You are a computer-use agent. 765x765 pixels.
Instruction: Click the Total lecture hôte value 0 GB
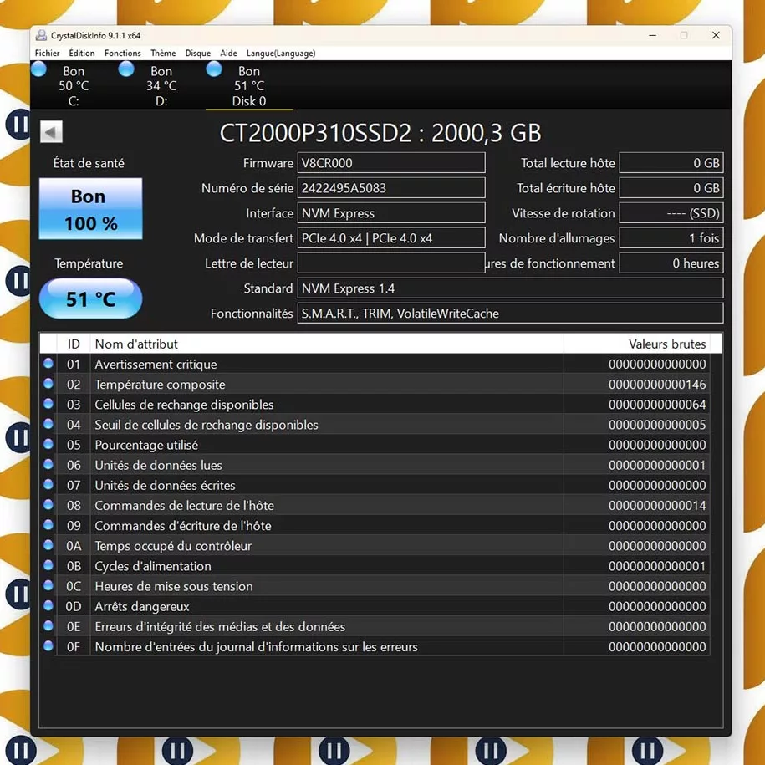click(x=671, y=163)
